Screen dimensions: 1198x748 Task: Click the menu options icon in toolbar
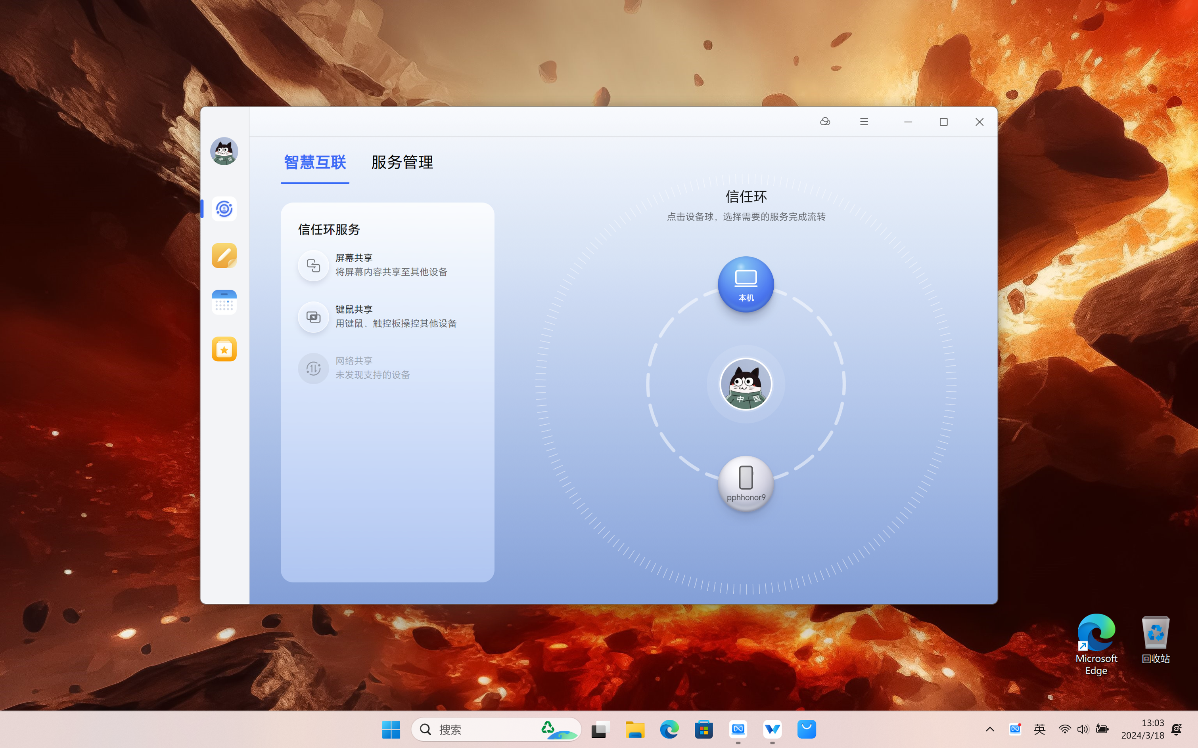point(863,122)
